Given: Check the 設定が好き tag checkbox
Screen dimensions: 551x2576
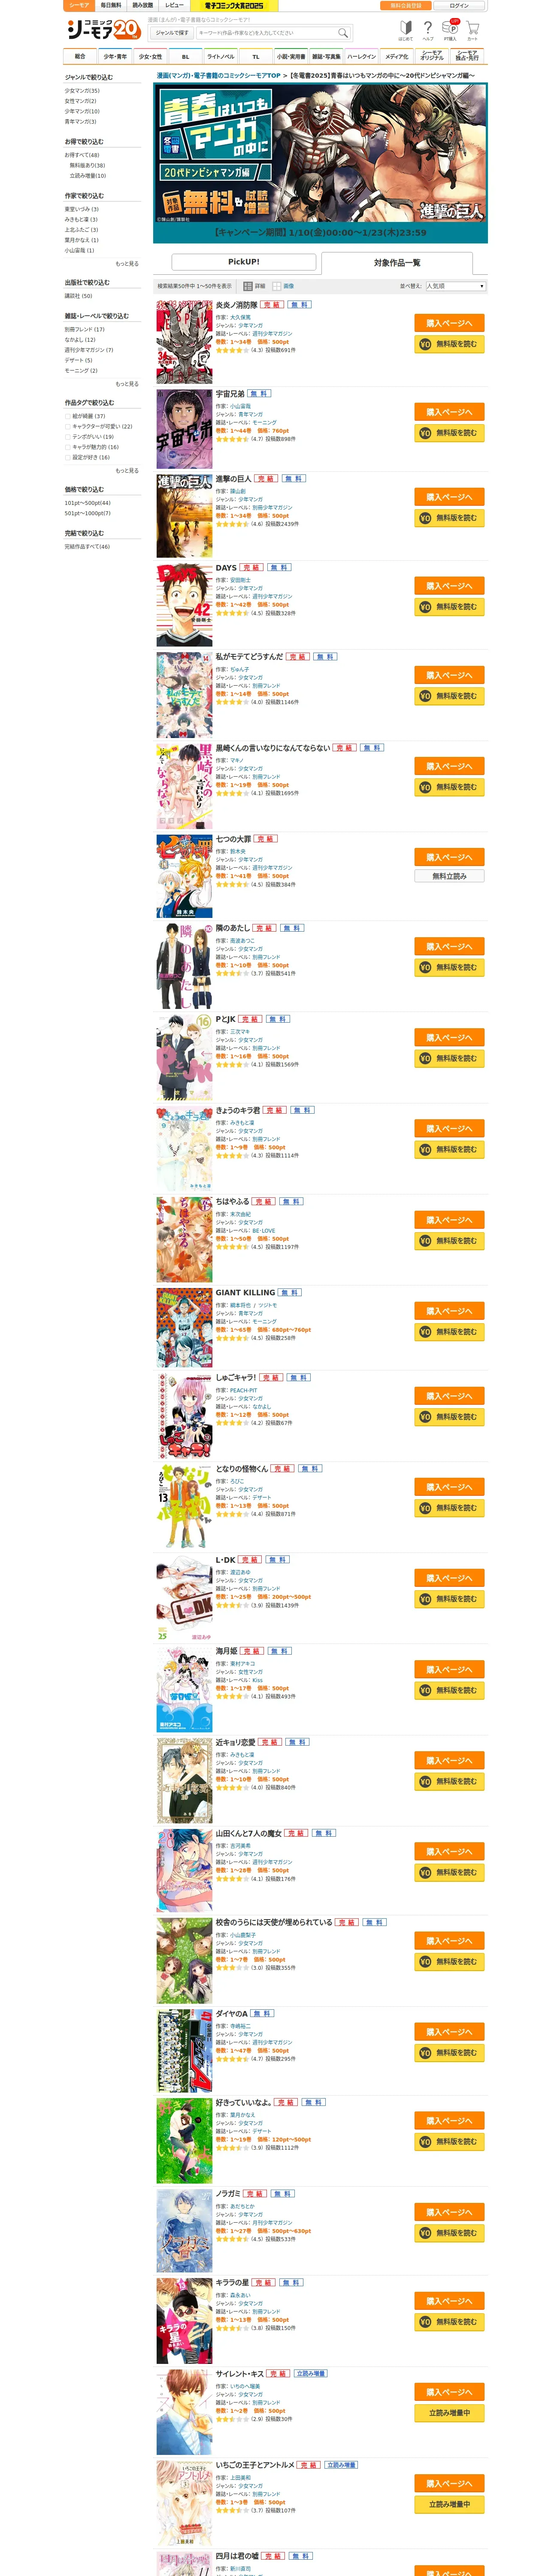Looking at the screenshot, I should [68, 457].
